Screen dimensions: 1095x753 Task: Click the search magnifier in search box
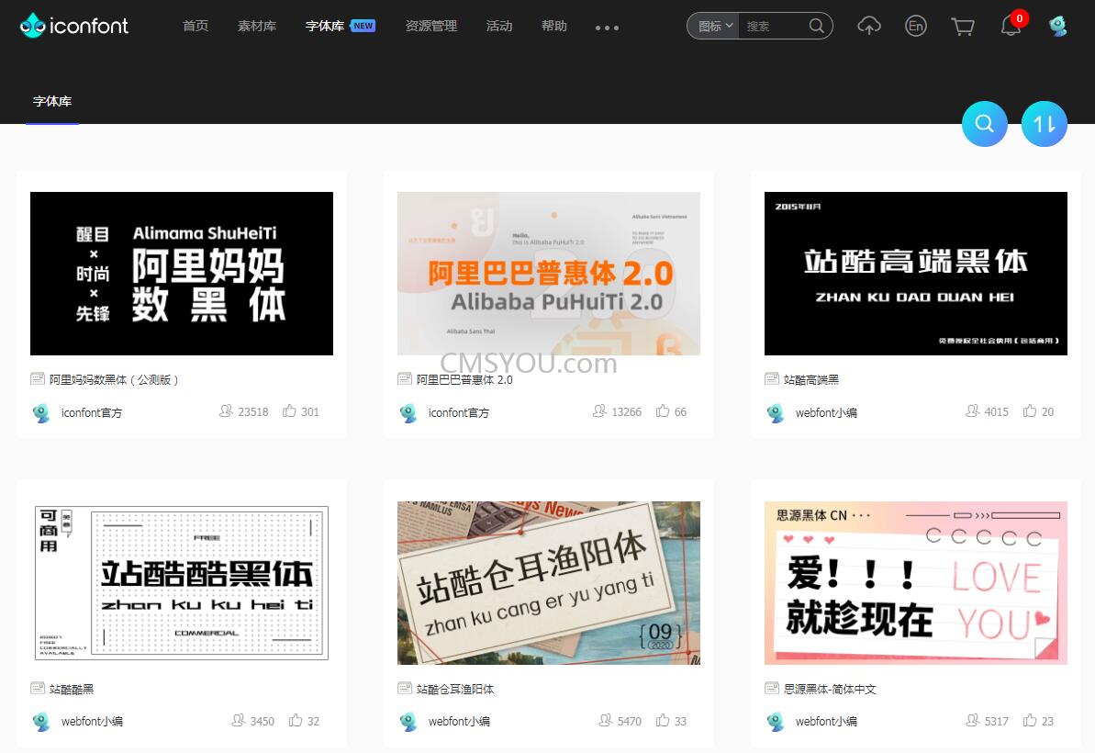point(816,26)
